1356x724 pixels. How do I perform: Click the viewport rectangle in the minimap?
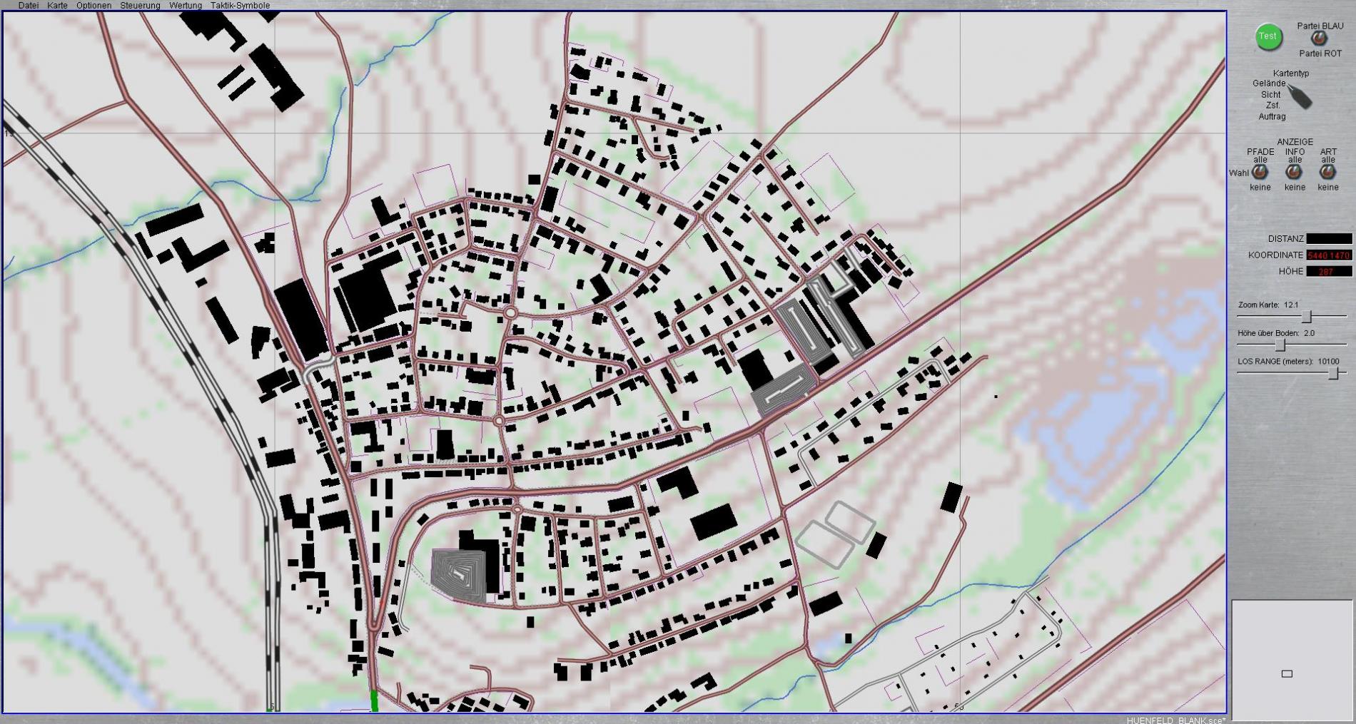1287,673
